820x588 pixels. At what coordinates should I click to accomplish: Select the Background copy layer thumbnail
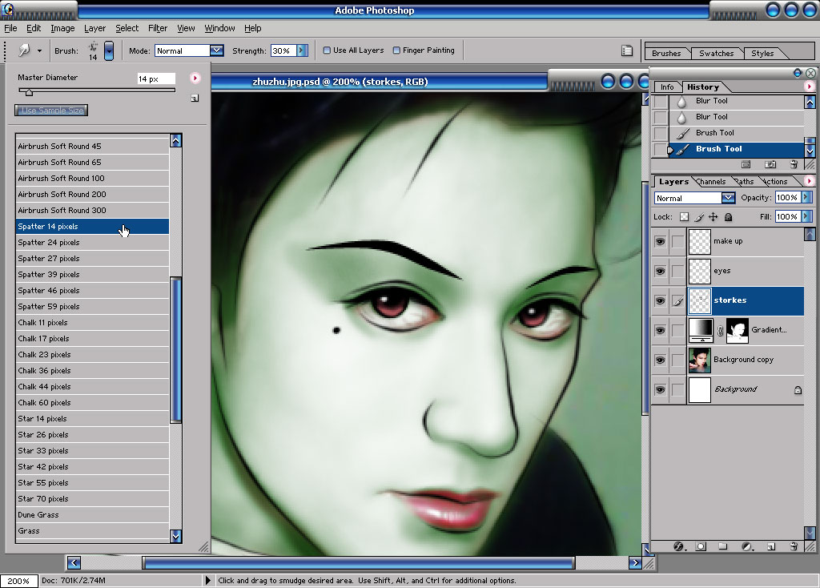click(699, 360)
